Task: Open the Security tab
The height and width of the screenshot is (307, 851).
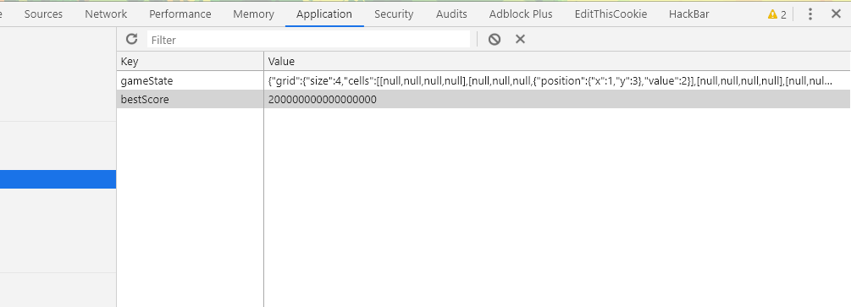Action: [394, 14]
